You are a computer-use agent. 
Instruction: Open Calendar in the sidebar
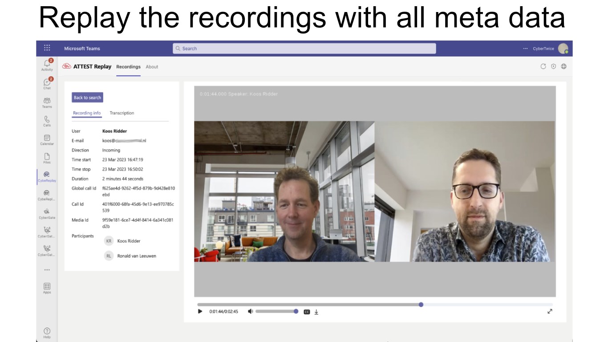coord(47,140)
